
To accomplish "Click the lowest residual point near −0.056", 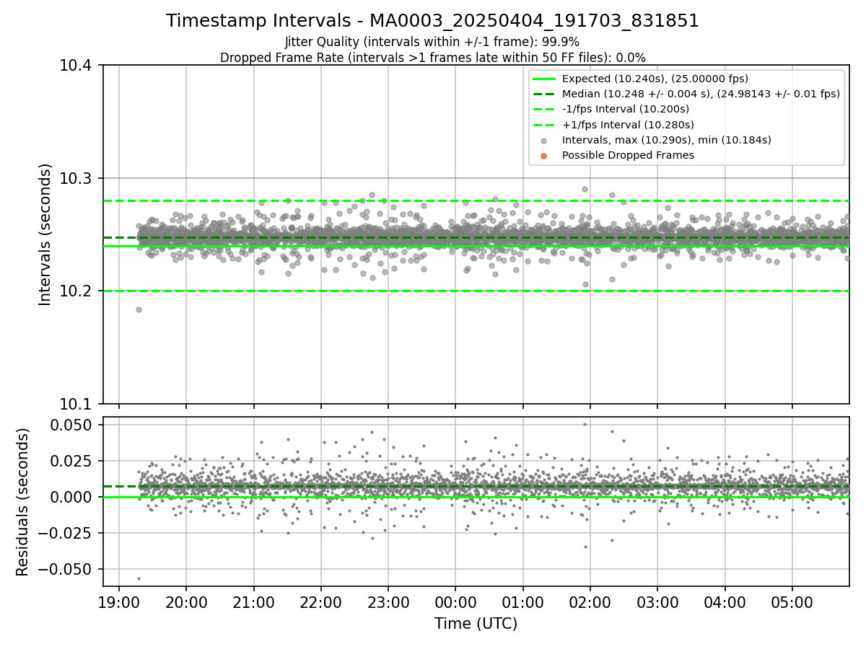I will click(139, 578).
